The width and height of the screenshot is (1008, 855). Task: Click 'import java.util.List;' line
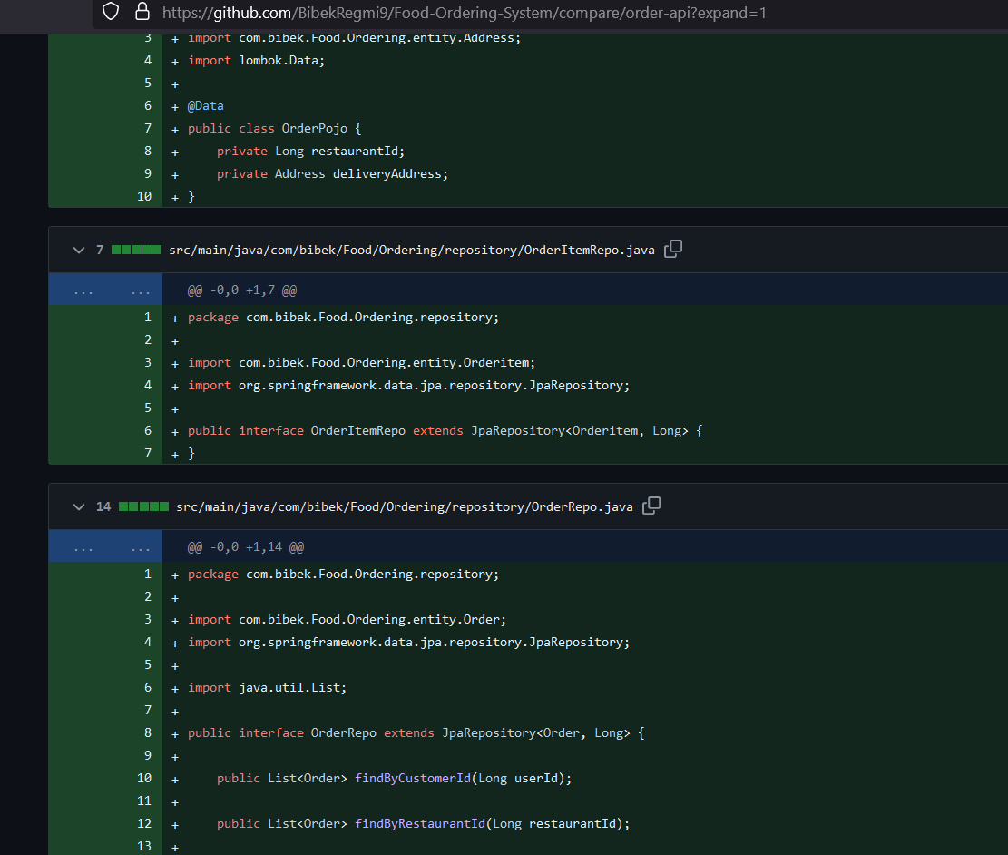(x=268, y=688)
